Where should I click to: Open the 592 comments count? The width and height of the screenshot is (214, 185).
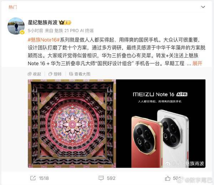tap(111, 178)
